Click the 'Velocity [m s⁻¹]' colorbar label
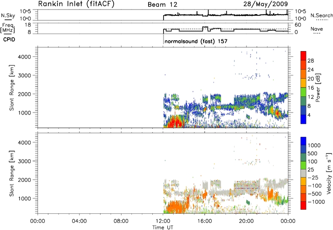The width and height of the screenshot is (333, 230). pos(329,173)
